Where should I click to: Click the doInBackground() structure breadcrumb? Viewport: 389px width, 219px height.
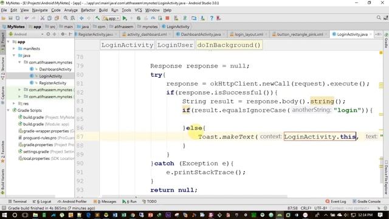click(x=229, y=45)
